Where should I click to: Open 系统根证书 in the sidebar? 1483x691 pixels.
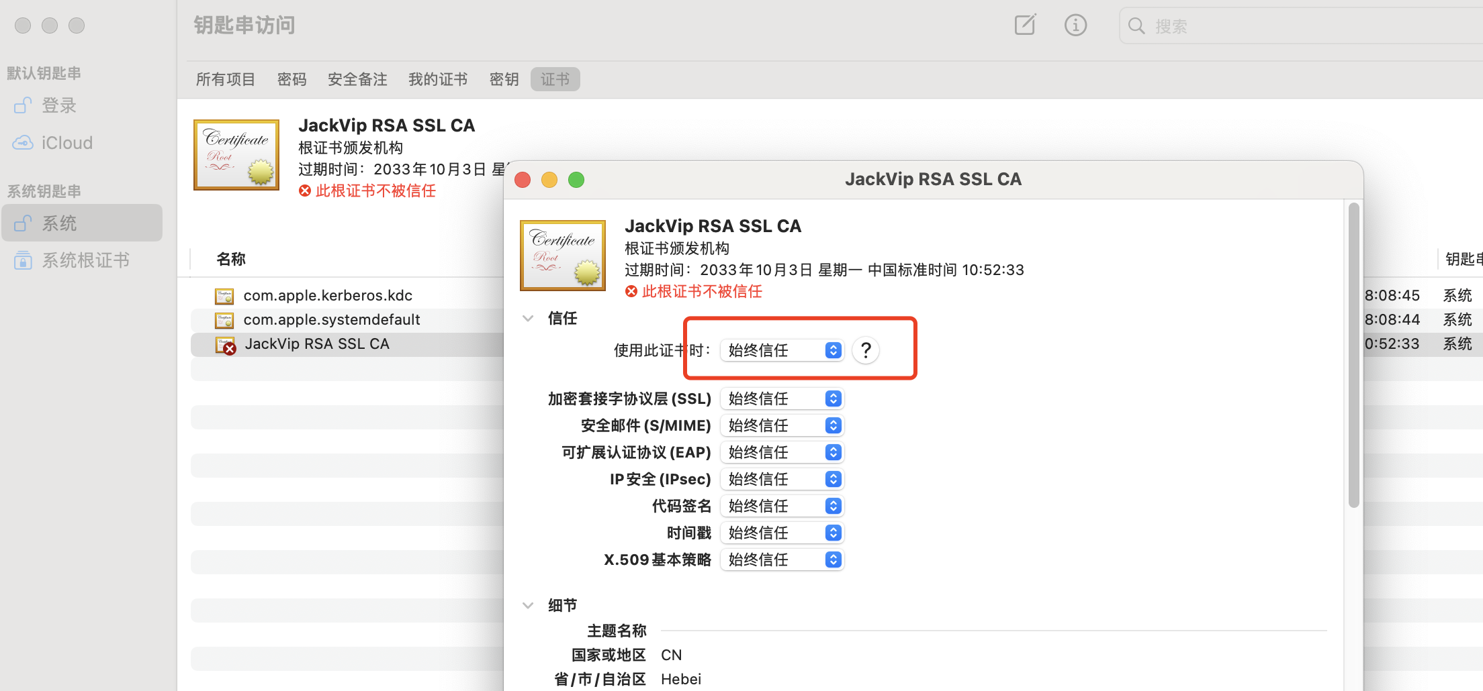click(85, 260)
